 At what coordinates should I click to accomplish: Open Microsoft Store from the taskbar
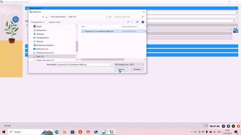click(x=72, y=132)
